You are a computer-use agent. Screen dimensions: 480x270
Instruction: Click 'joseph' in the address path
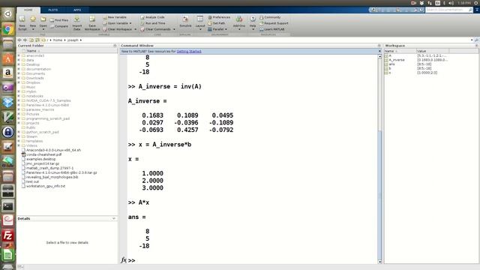click(73, 40)
